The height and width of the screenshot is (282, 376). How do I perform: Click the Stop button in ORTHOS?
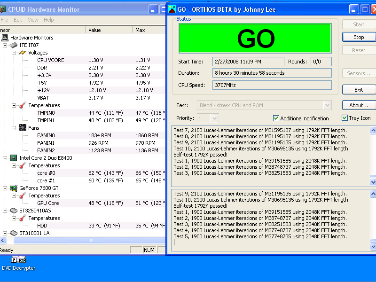359,37
